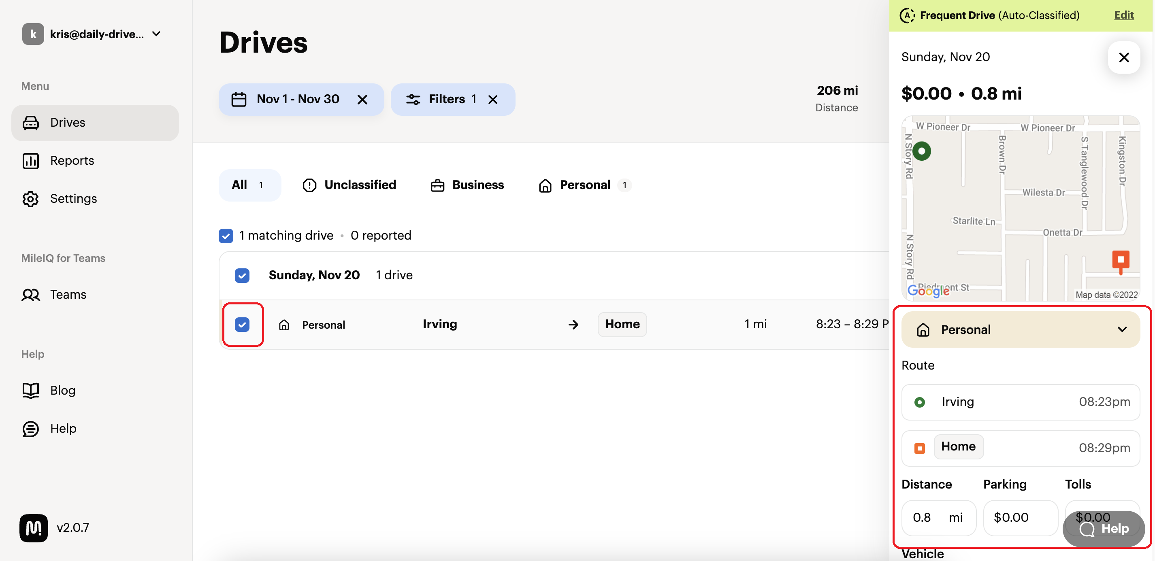This screenshot has width=1155, height=561.
Task: Click the 8:23 – 8:29 time in drive row
Action: pyautogui.click(x=852, y=324)
